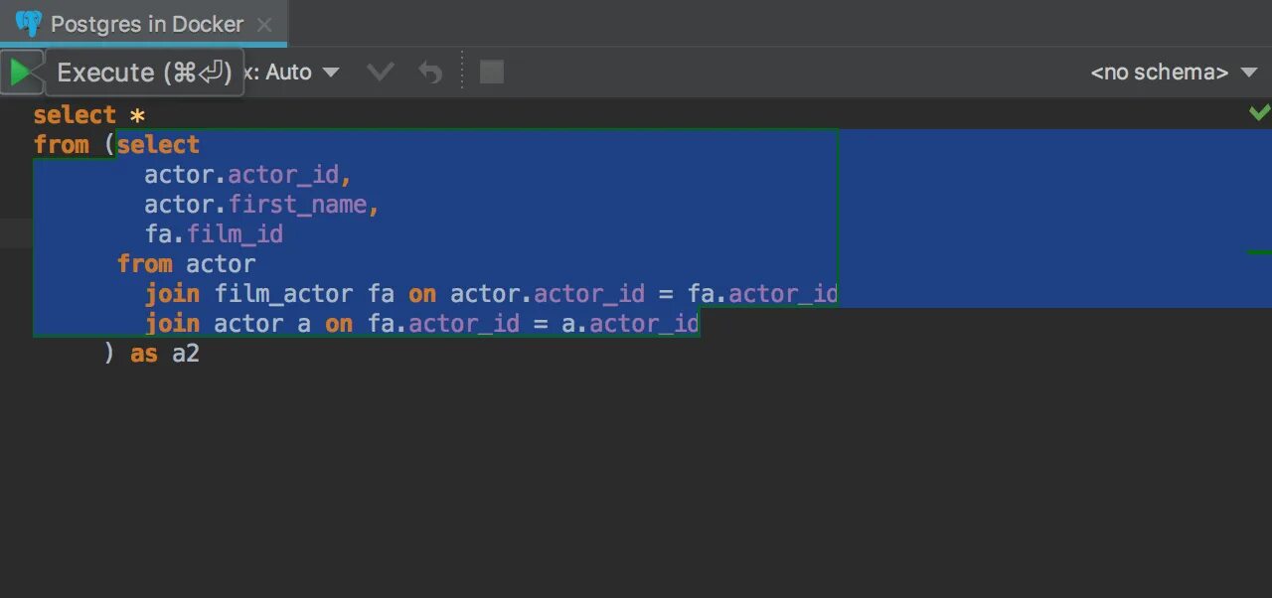This screenshot has height=598, width=1272.
Task: Close the Postgres in Docker tab
Action: [264, 25]
